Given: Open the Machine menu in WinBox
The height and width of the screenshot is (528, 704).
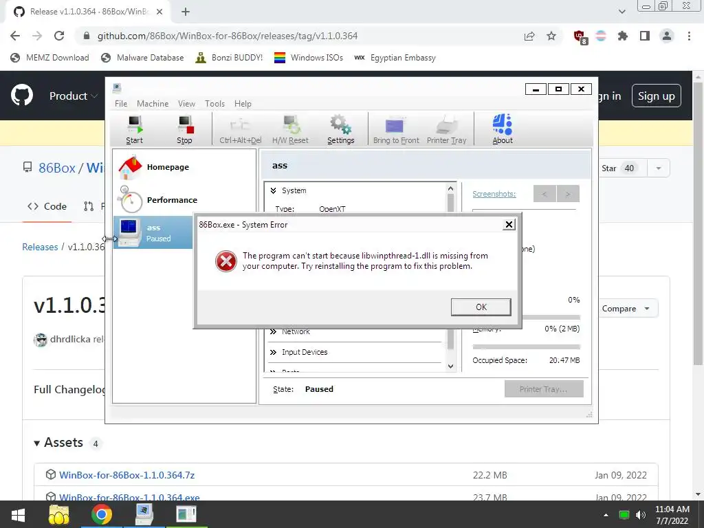Looking at the screenshot, I should click(x=153, y=104).
